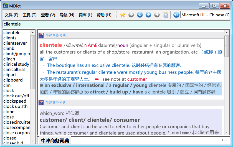Click the tab strip right scroll arrow

(227, 140)
